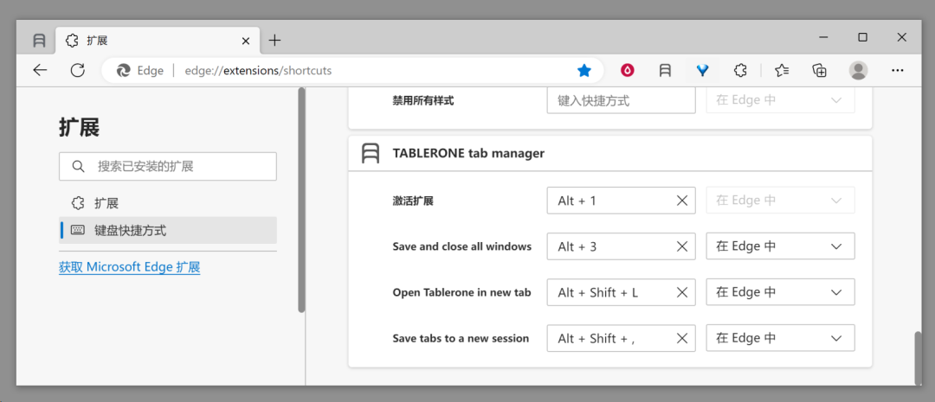Open the Extensions puzzle-piece toolbar icon
Image resolution: width=935 pixels, height=402 pixels.
pos(740,71)
